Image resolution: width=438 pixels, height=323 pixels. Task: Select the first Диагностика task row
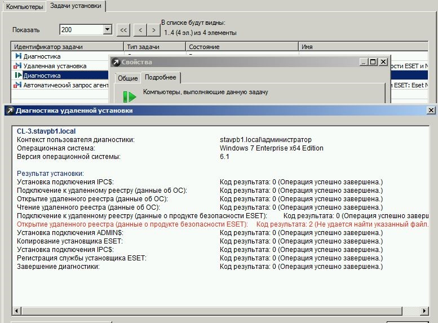60,56
